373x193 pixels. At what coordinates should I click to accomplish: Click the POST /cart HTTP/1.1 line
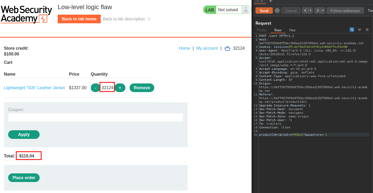(276, 36)
